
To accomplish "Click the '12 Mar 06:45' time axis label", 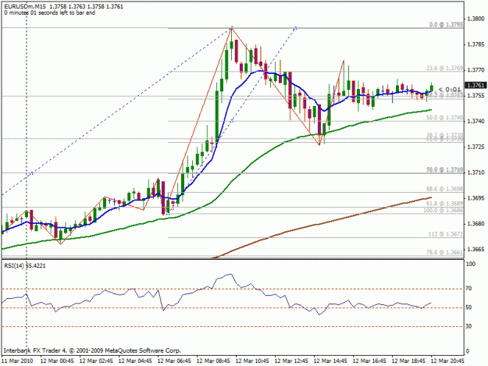I will click(x=174, y=361).
